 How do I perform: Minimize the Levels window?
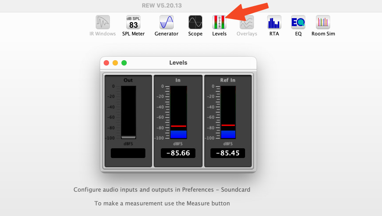(115, 63)
